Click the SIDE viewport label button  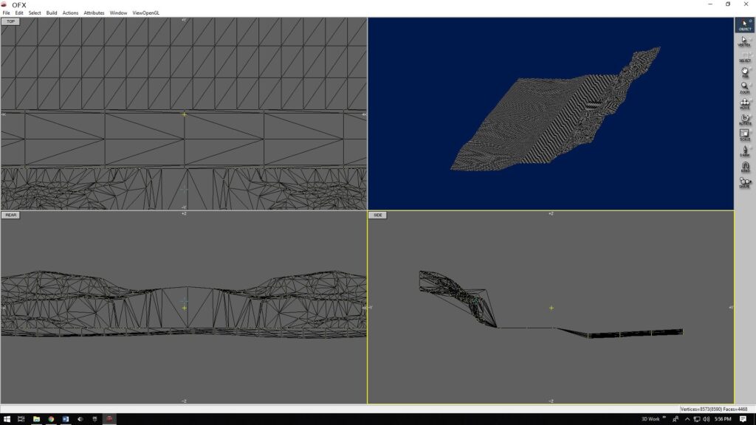pos(377,215)
